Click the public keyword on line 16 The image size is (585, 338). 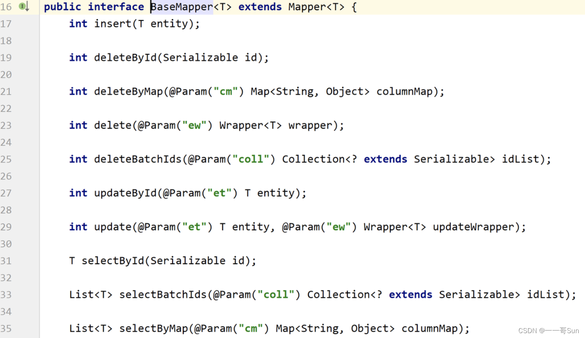pyautogui.click(x=63, y=7)
